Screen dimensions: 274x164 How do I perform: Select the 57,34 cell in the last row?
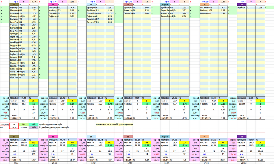[204, 163]
